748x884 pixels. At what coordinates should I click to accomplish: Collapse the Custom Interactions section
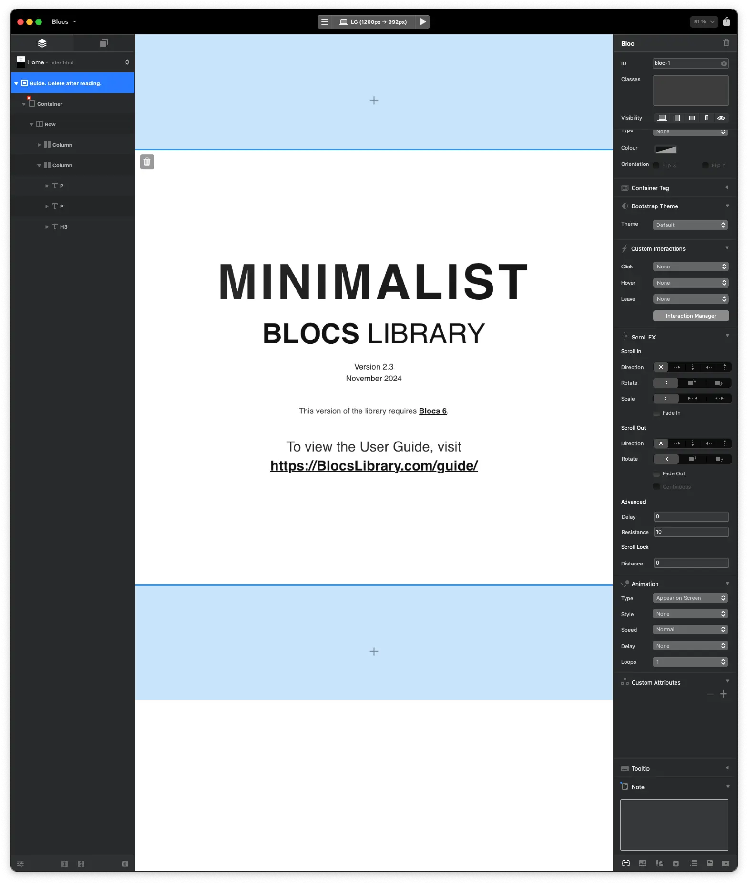click(727, 248)
